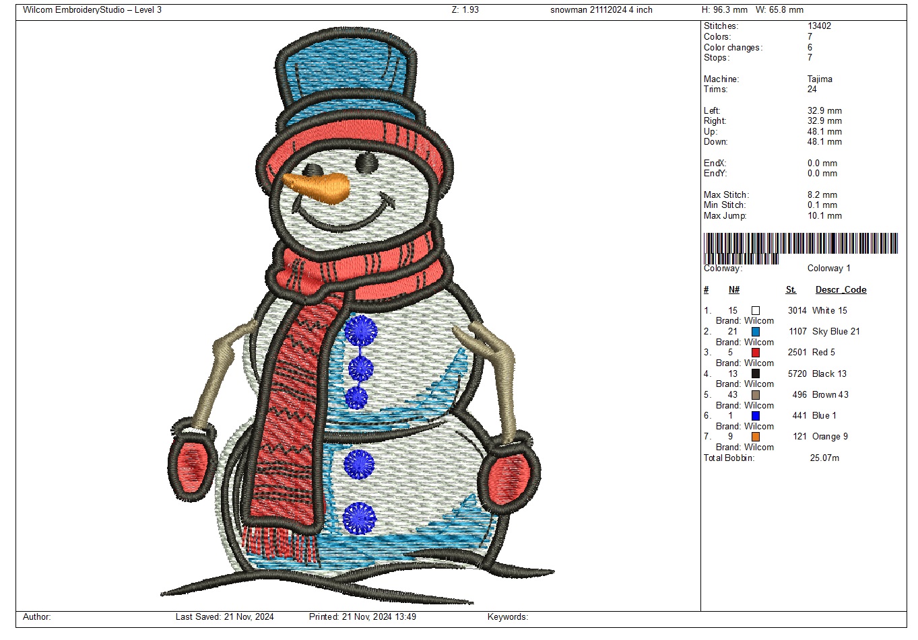This screenshot has width=918, height=640.
Task: Click the Wilcom EmbroideryStudio – Level 3 title
Action: 92,10
